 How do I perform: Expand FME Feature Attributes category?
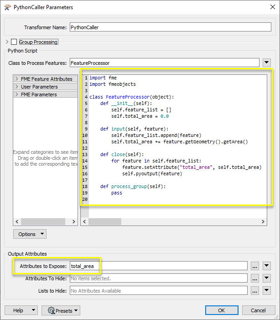point(46,79)
